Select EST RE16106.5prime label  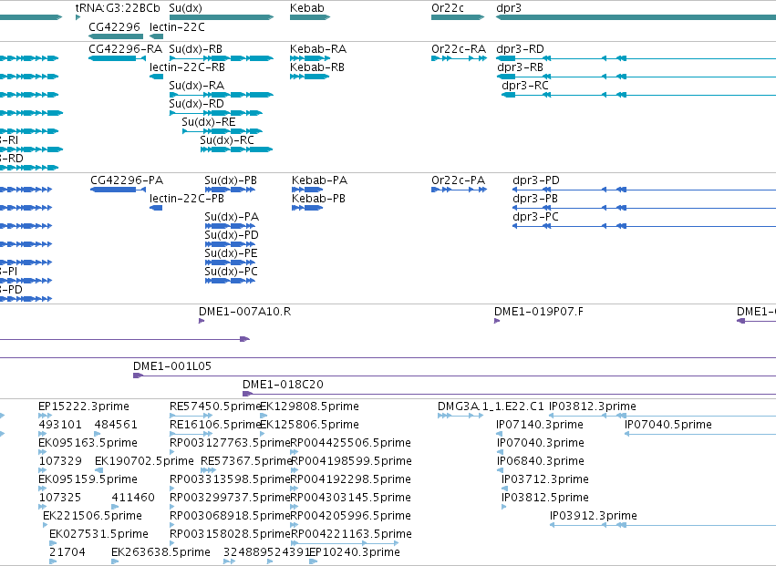point(215,425)
